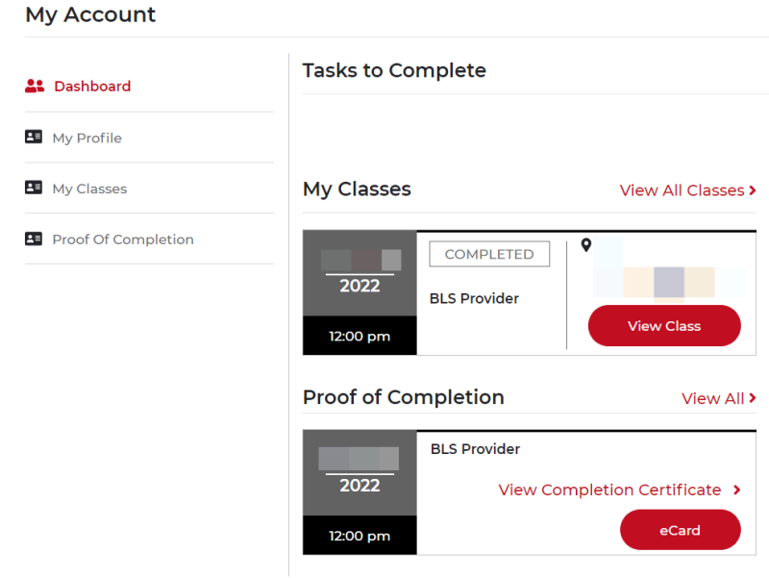Open View Completion Certificate link
The height and width of the screenshot is (578, 769).
point(609,490)
